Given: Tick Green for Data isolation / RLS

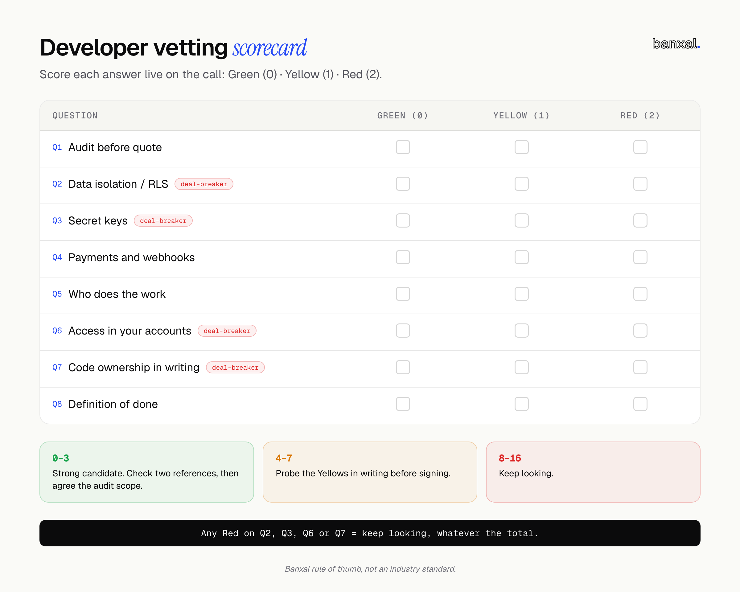Looking at the screenshot, I should tap(403, 184).
